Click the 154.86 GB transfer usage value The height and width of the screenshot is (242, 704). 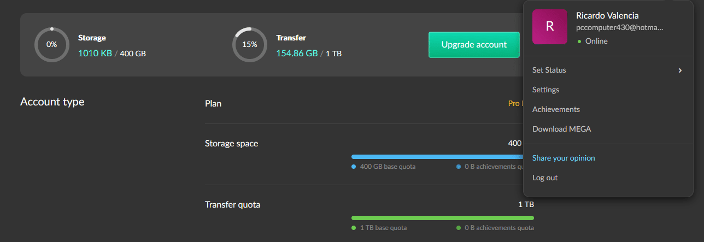pos(297,54)
